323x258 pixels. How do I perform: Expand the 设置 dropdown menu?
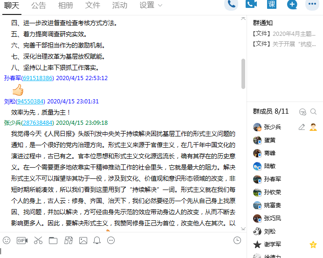[x=151, y=5]
